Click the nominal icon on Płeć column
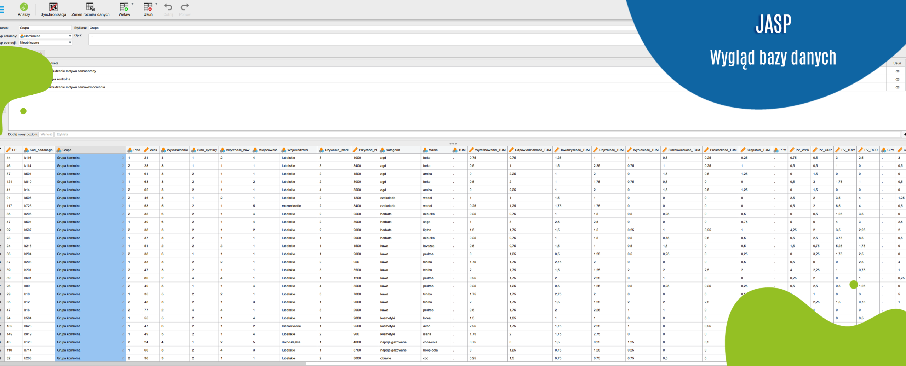Screen dimensions: 906x366 [x=130, y=150]
